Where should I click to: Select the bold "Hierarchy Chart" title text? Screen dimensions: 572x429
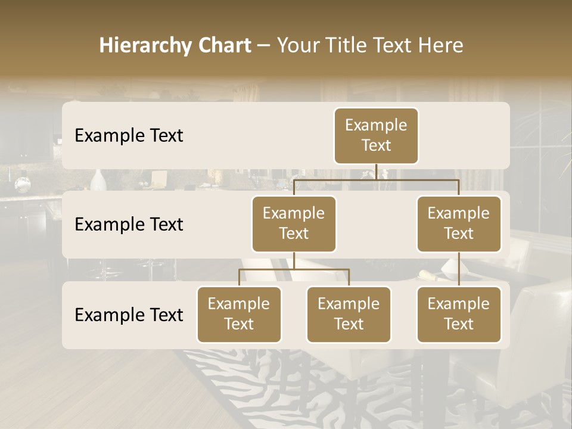click(175, 45)
